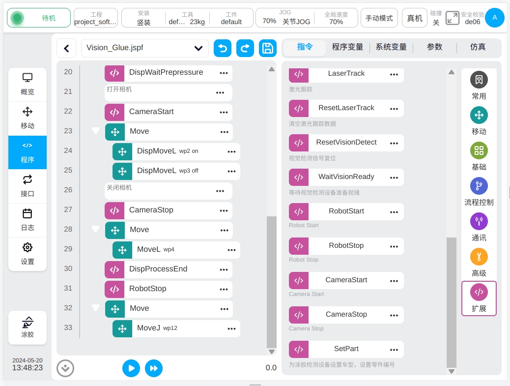This screenshot has height=386, width=510.
Task: Toggle 手动模式 operating mode
Action: click(379, 18)
